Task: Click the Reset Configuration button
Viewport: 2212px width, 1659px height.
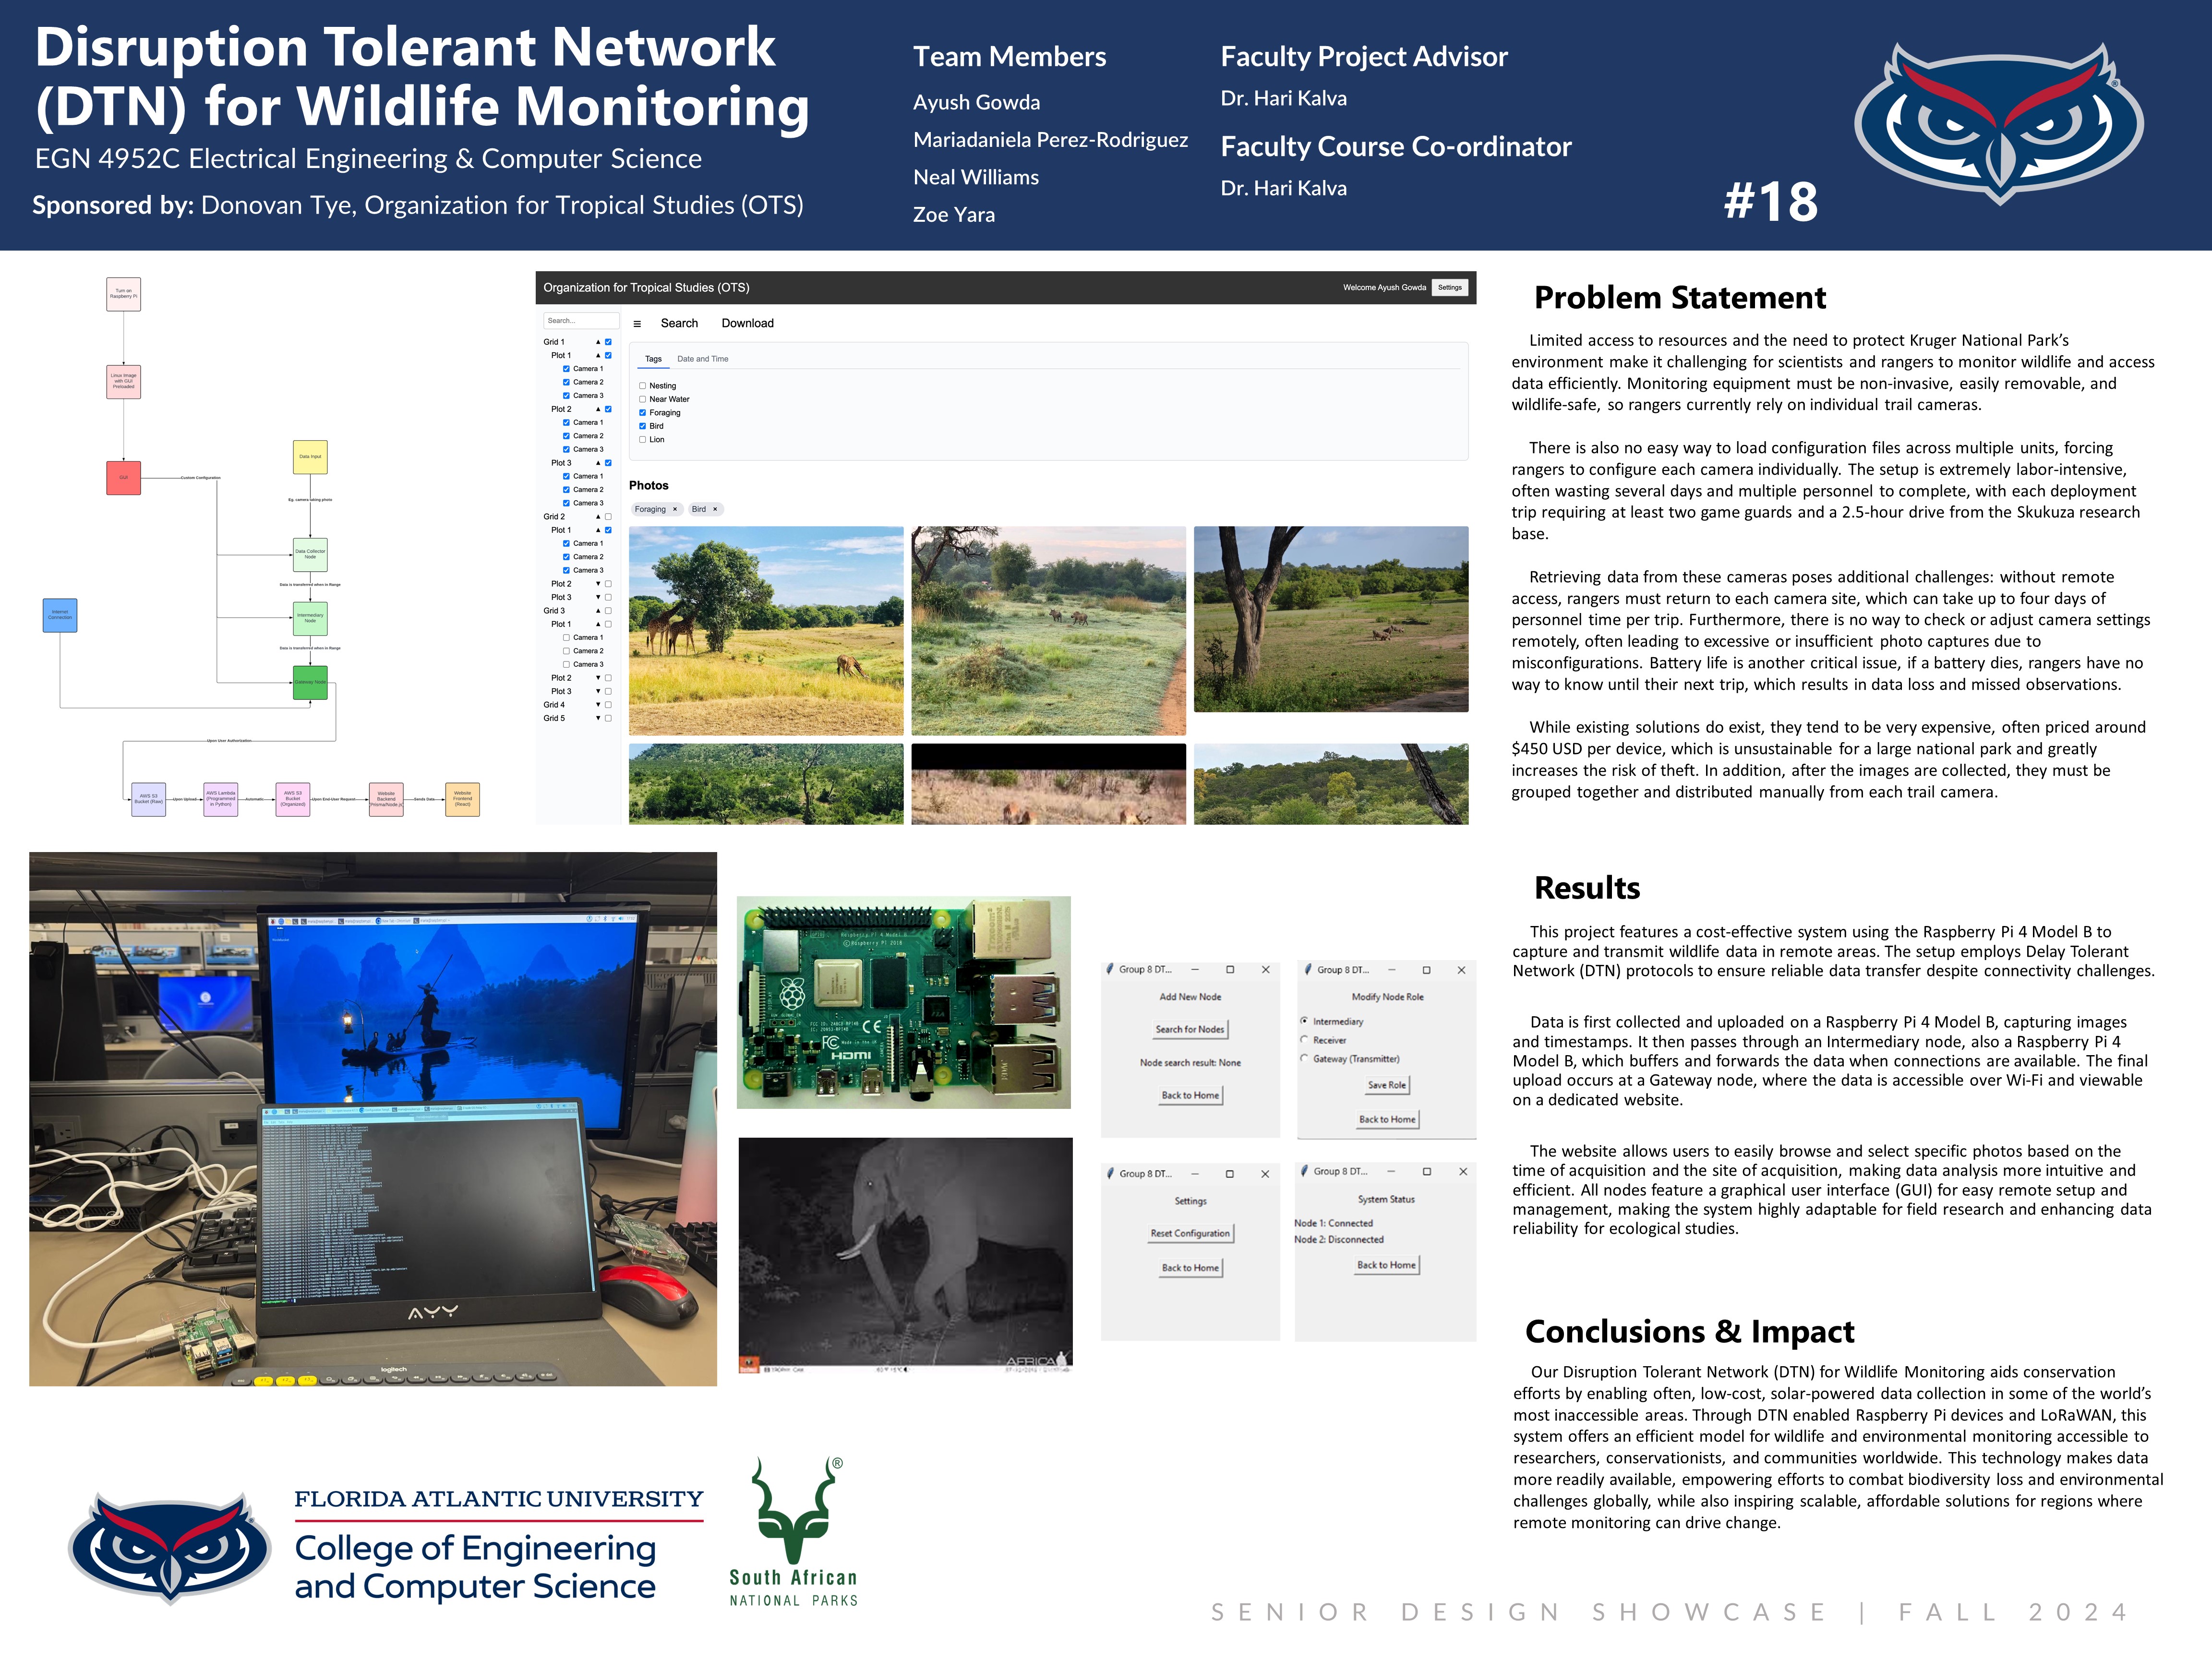Action: [x=1190, y=1234]
